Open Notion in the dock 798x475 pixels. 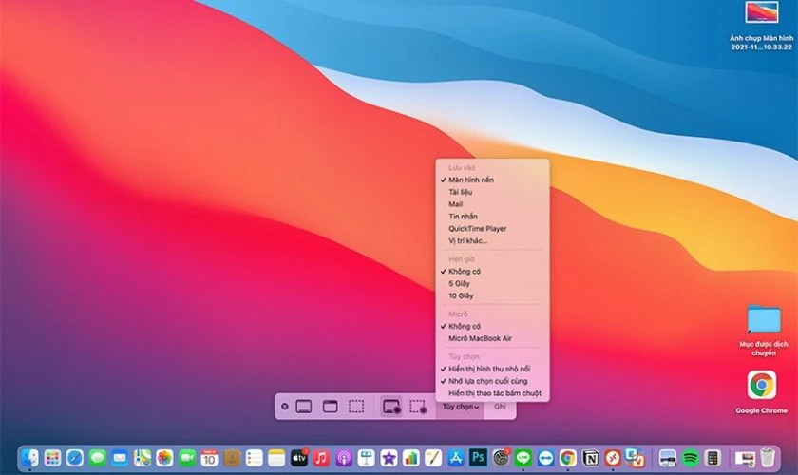click(590, 458)
